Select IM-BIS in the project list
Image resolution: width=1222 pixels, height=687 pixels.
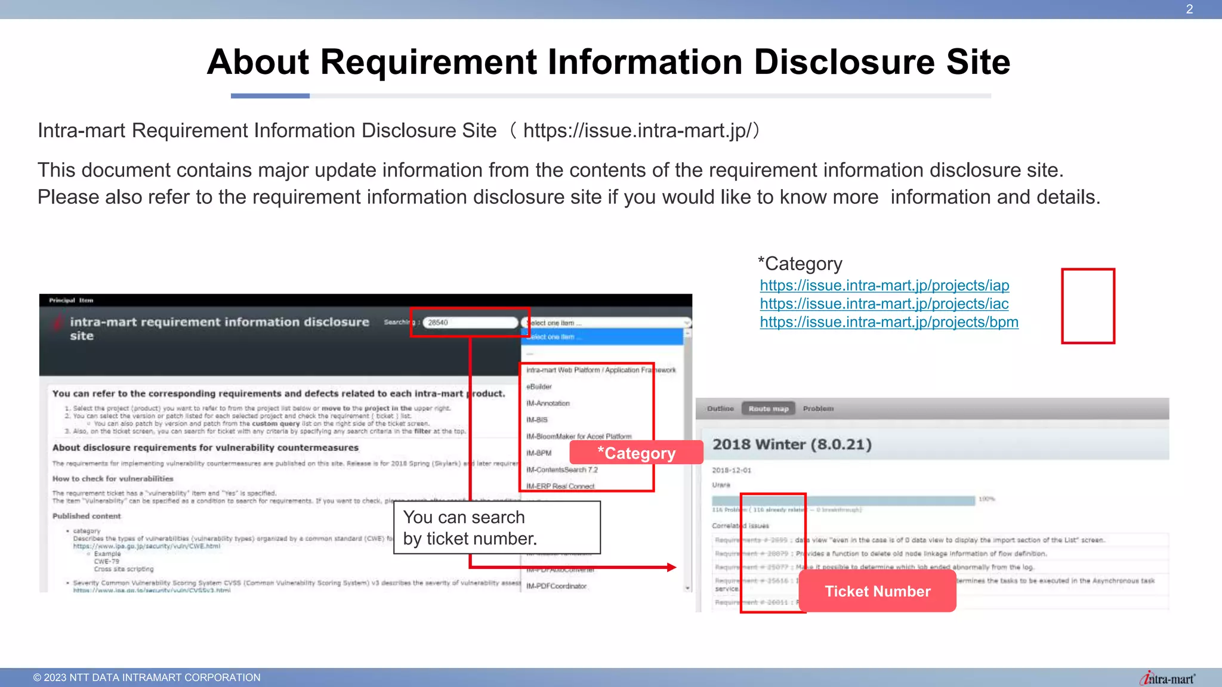(x=537, y=420)
